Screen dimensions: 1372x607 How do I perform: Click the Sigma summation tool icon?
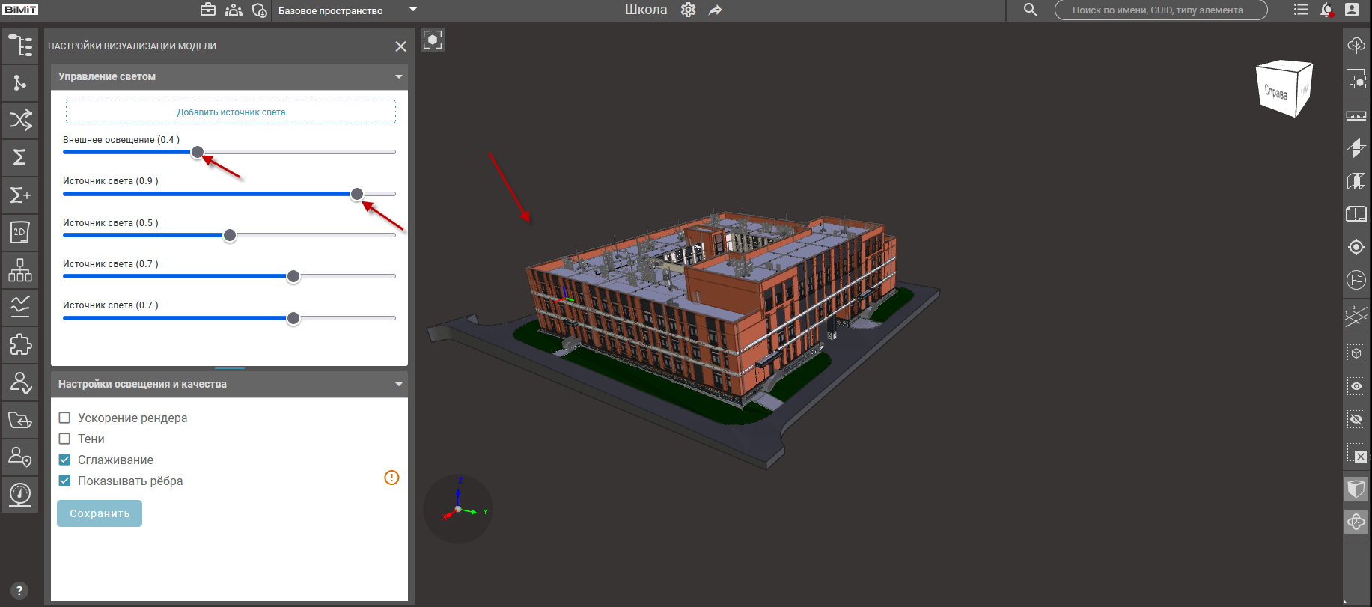(20, 157)
